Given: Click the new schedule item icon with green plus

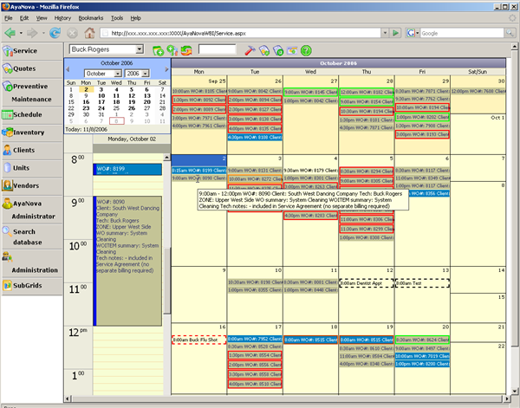Looking at the screenshot, I should coord(159,50).
